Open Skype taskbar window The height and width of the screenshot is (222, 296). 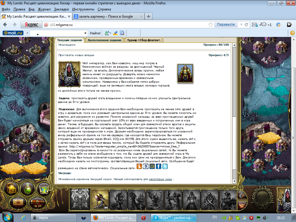[x=174, y=218]
